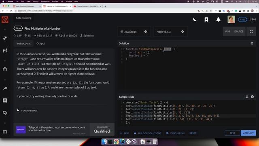This screenshot has width=259, height=146.
Task: Open the Sample Tests help icon
Action: point(252,97)
